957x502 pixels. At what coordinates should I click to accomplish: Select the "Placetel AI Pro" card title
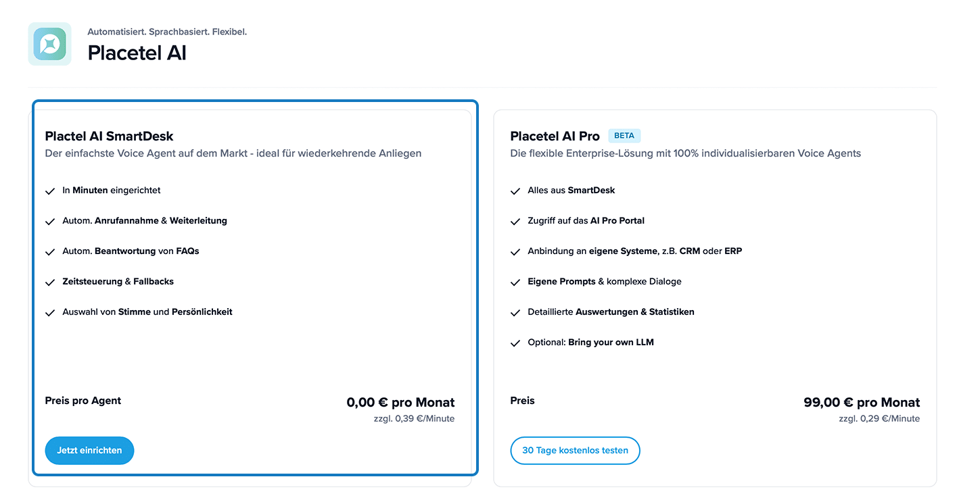555,136
